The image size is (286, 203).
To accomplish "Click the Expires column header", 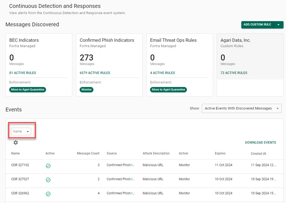I will tap(220, 153).
